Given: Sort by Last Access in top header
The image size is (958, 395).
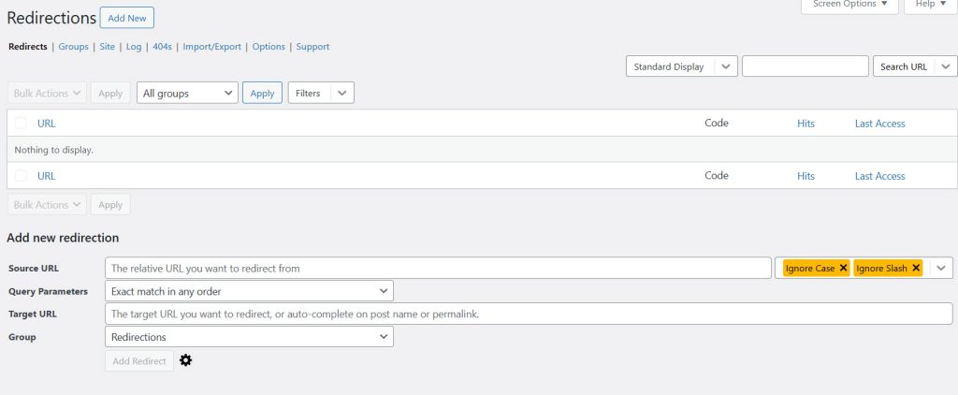Looking at the screenshot, I should (x=879, y=123).
